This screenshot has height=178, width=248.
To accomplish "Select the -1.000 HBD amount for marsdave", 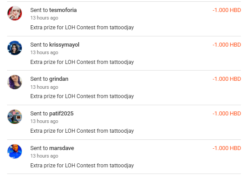I will coord(227,148).
